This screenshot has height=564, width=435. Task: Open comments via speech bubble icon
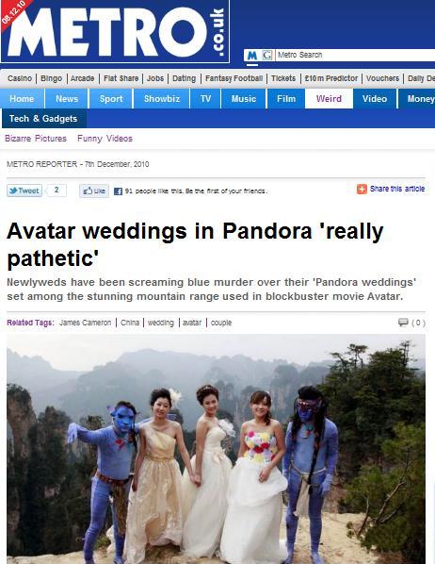pos(403,322)
